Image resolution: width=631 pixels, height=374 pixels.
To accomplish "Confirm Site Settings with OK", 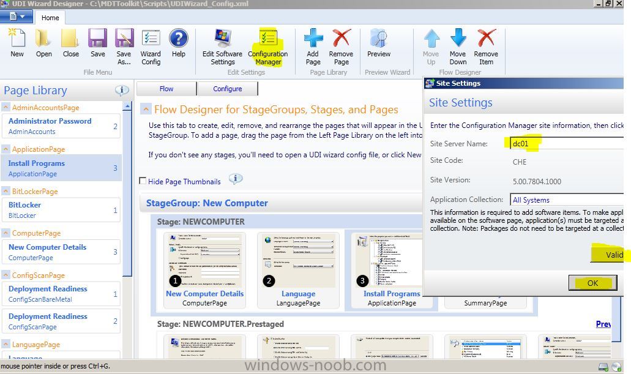I will click(x=592, y=283).
